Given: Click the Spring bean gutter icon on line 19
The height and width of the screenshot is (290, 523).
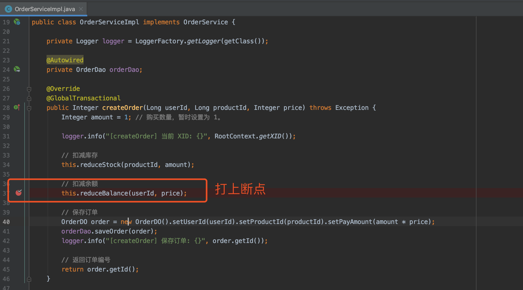Looking at the screenshot, I should tap(17, 22).
